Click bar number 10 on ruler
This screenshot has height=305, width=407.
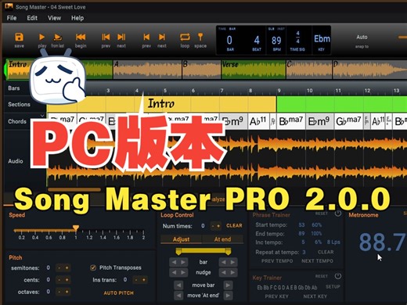[x=309, y=91]
